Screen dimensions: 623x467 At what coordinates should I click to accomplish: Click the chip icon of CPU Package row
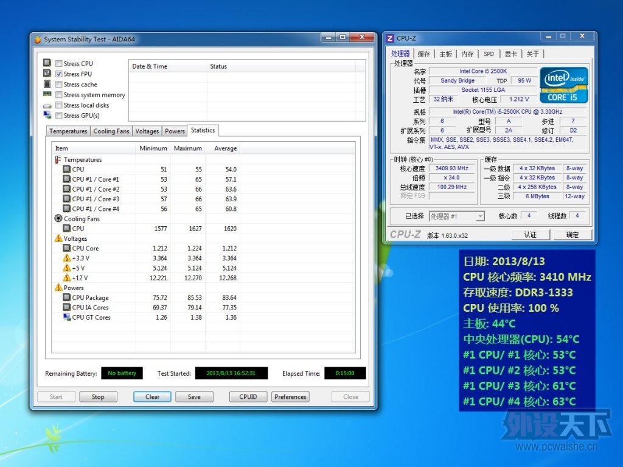pos(67,297)
